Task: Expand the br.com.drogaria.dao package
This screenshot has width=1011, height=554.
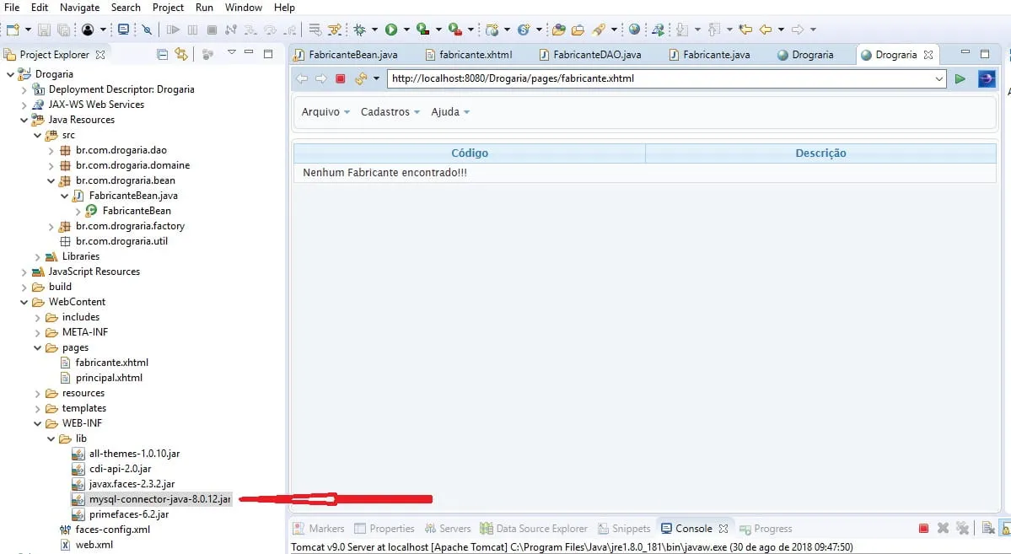Action: point(51,150)
